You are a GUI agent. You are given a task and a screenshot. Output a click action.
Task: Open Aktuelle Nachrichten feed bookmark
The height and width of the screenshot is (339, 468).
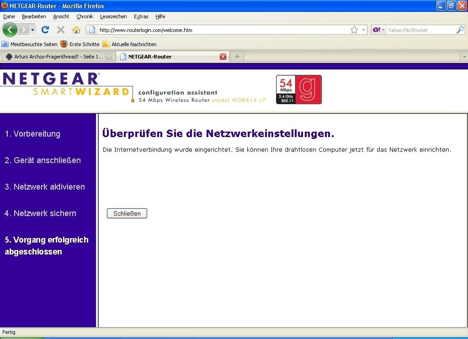click(x=129, y=44)
